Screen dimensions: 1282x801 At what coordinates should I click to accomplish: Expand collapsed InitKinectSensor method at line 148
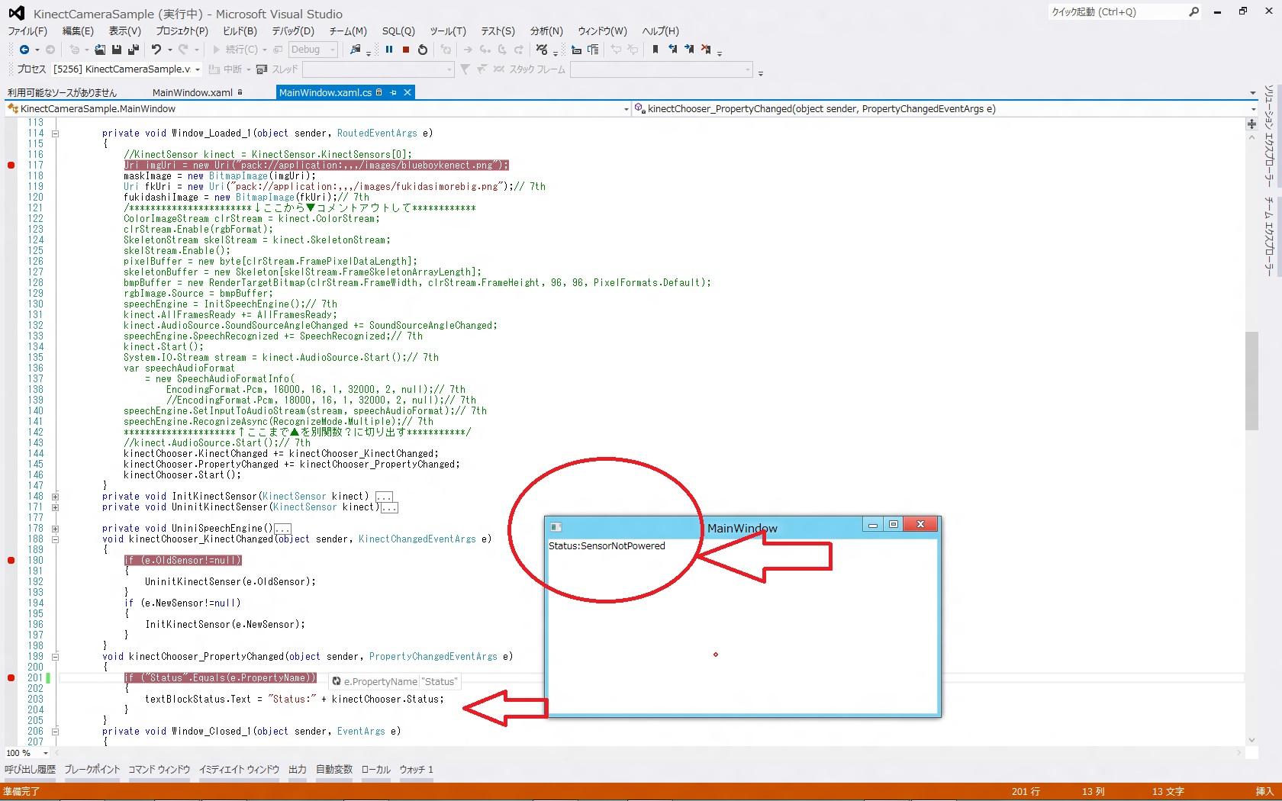(x=55, y=497)
